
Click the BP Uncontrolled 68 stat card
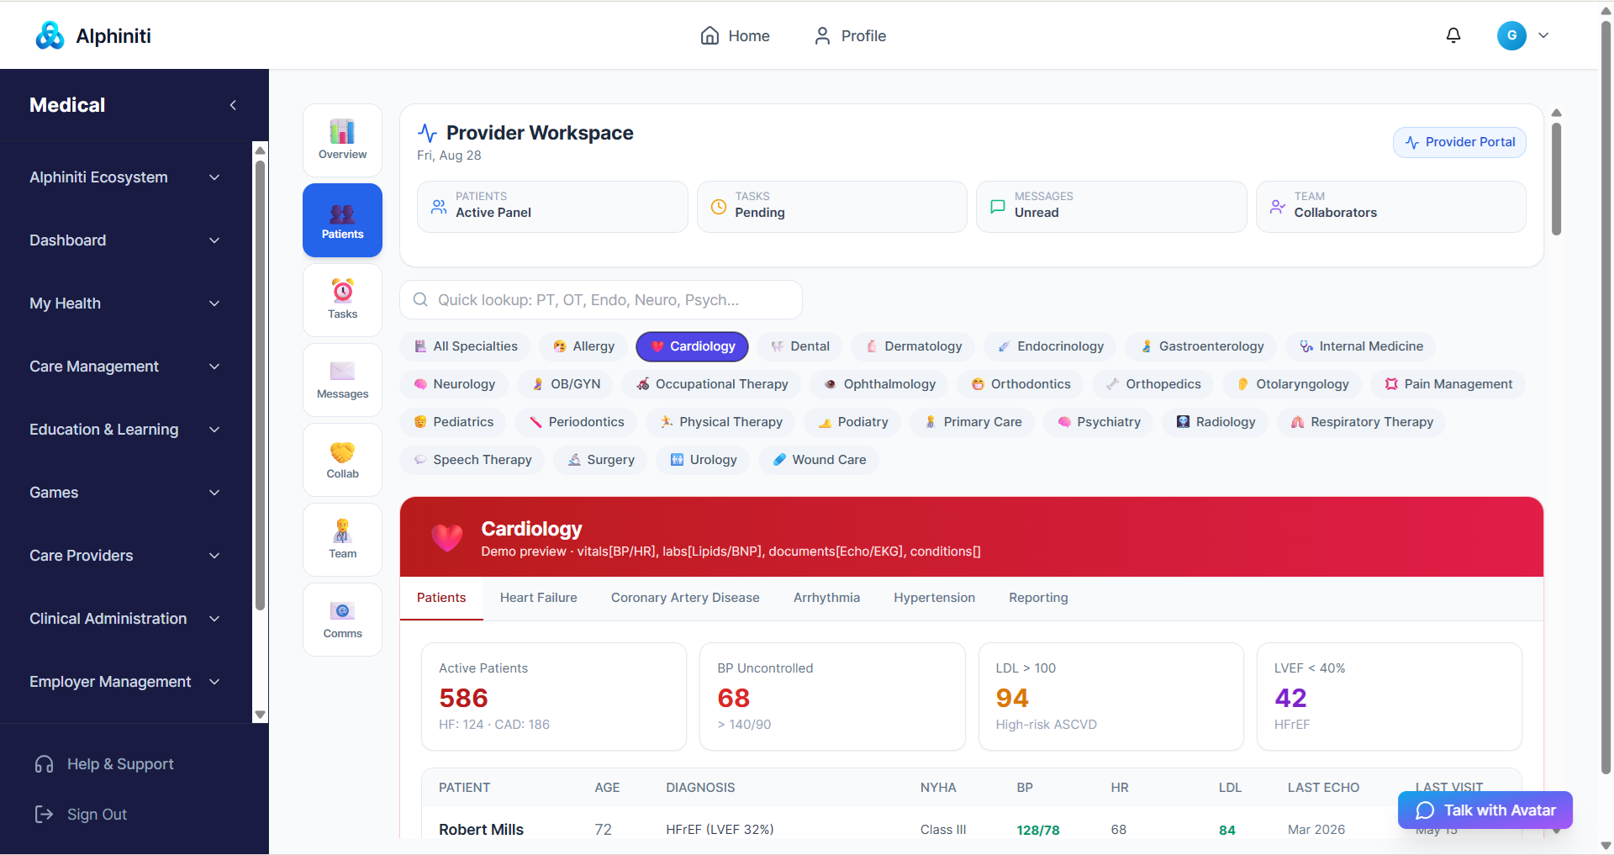[x=832, y=697]
